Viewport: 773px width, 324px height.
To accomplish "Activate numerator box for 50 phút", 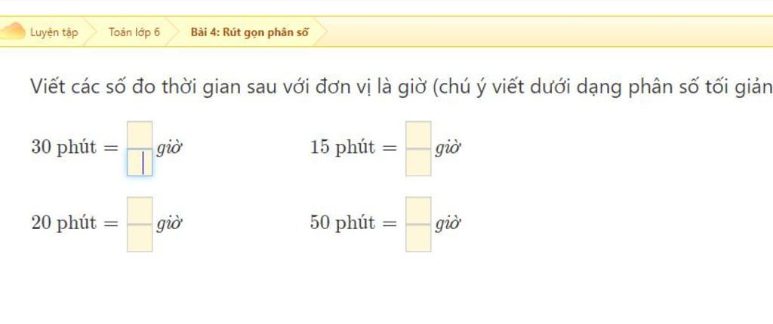I will point(418,210).
